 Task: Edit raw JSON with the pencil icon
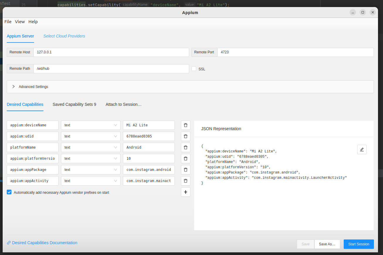[x=362, y=149]
